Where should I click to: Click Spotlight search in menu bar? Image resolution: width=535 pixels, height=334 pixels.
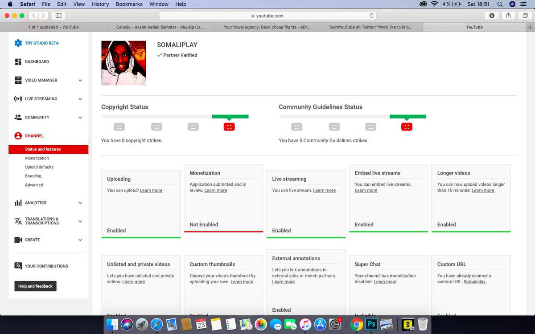point(500,4)
